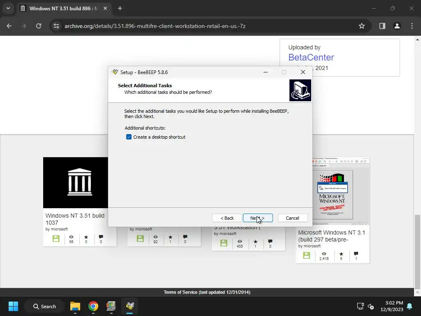Click network display tray icon
The height and width of the screenshot is (316, 421).
360,306
